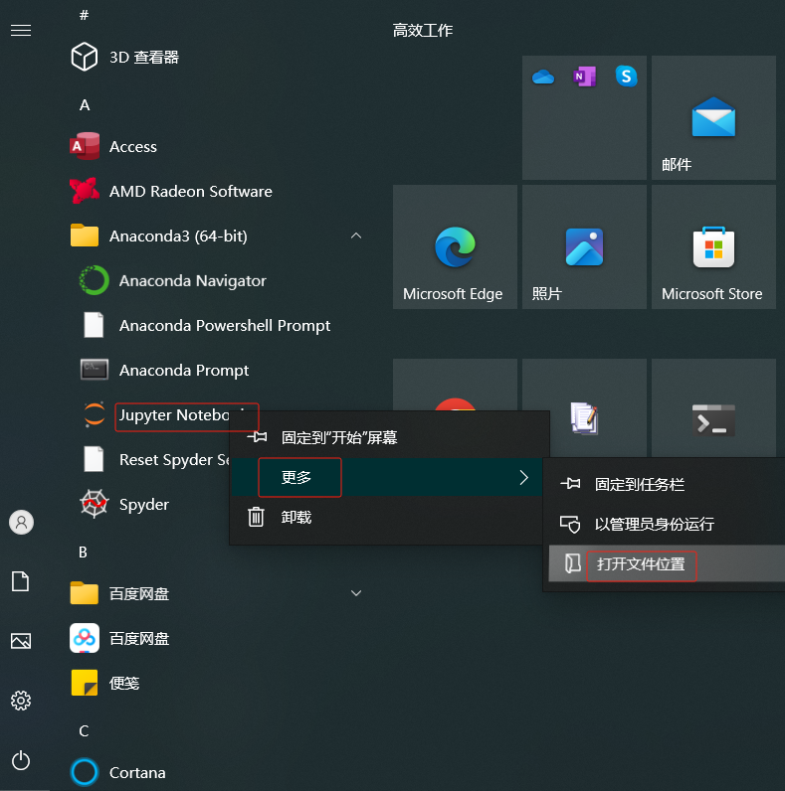
Task: Select 以管理员身份运行 in submenu
Action: [667, 524]
